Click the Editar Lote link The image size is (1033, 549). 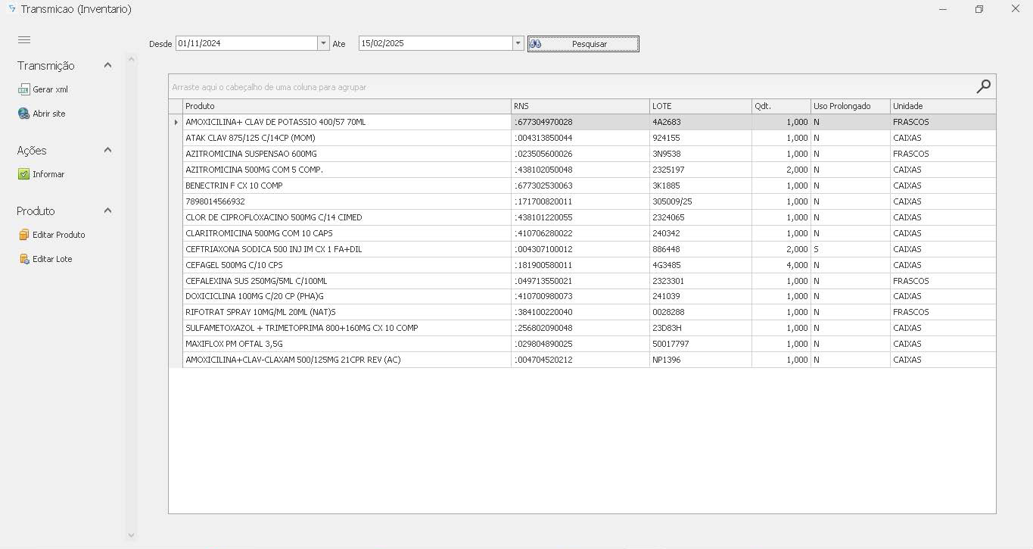52,259
